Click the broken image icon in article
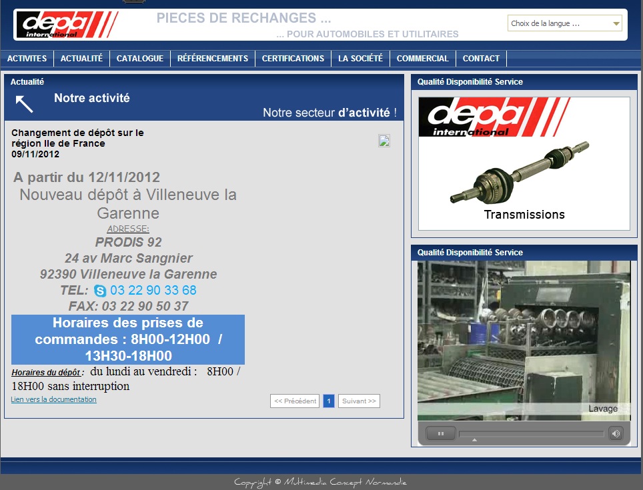643x490 pixels. pos(384,140)
